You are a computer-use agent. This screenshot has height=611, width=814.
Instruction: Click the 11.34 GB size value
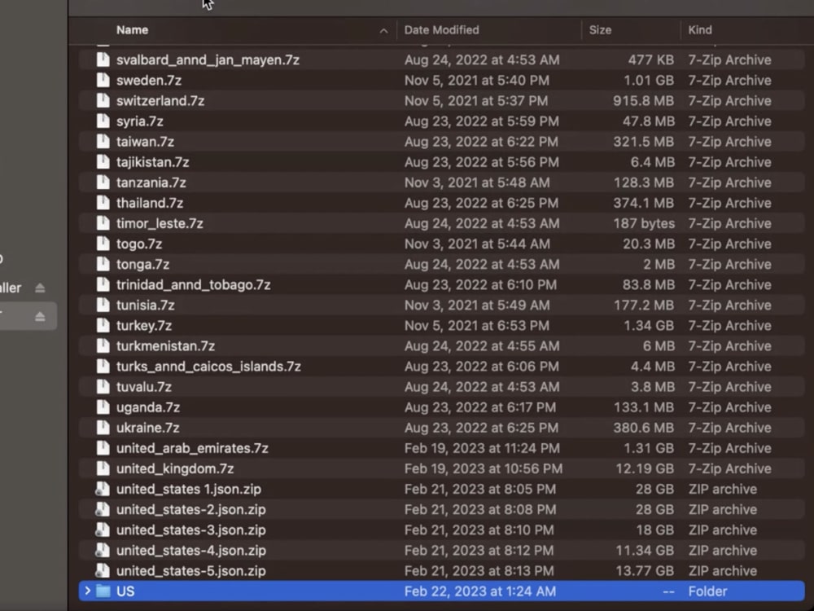pos(645,550)
